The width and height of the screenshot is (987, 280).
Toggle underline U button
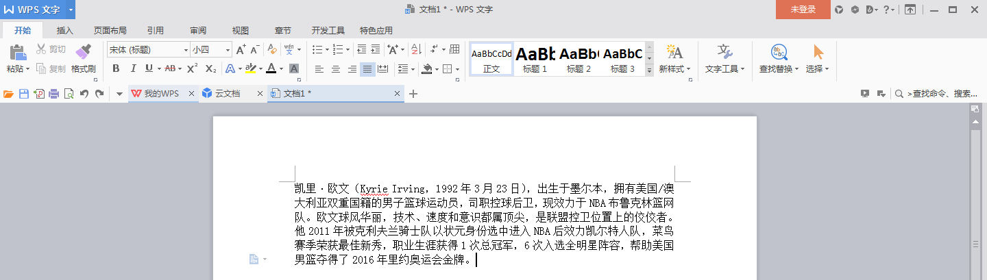[149, 68]
